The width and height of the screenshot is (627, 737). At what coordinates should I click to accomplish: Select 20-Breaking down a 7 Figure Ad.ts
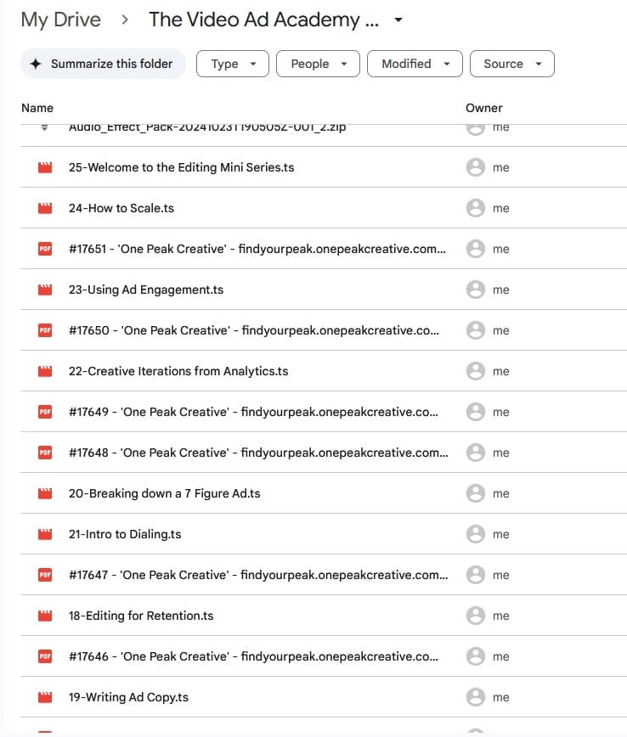point(164,493)
